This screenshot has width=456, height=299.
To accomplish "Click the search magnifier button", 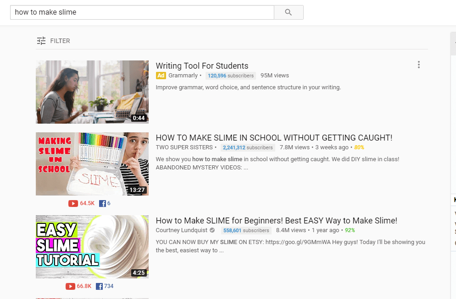I will click(x=289, y=12).
